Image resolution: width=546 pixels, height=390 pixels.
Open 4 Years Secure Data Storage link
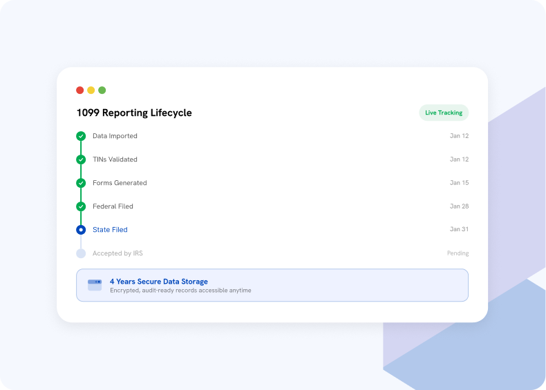pyautogui.click(x=159, y=282)
